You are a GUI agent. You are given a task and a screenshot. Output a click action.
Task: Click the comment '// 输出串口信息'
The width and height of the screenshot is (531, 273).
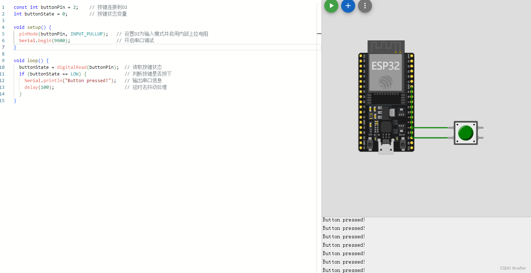coord(143,80)
